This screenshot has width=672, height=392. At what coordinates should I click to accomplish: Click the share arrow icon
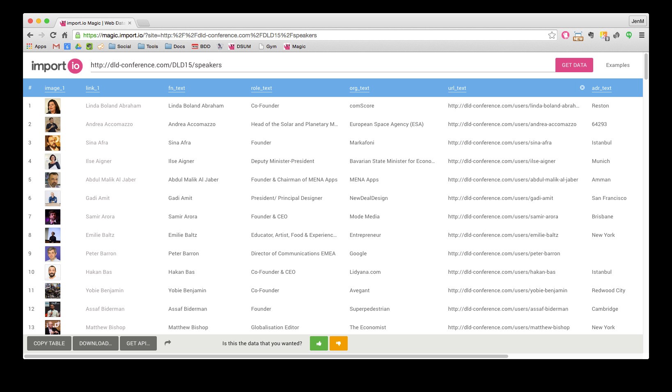167,343
